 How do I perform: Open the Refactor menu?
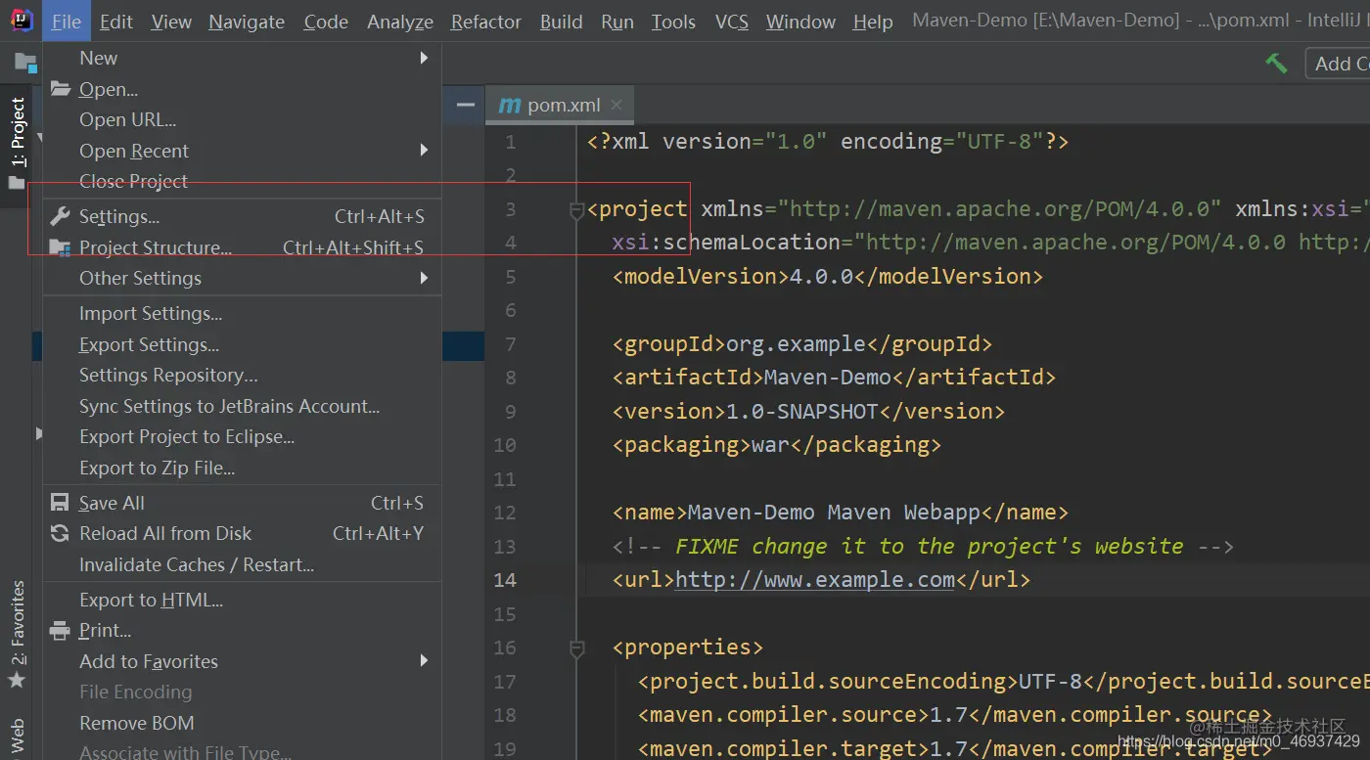click(x=485, y=22)
